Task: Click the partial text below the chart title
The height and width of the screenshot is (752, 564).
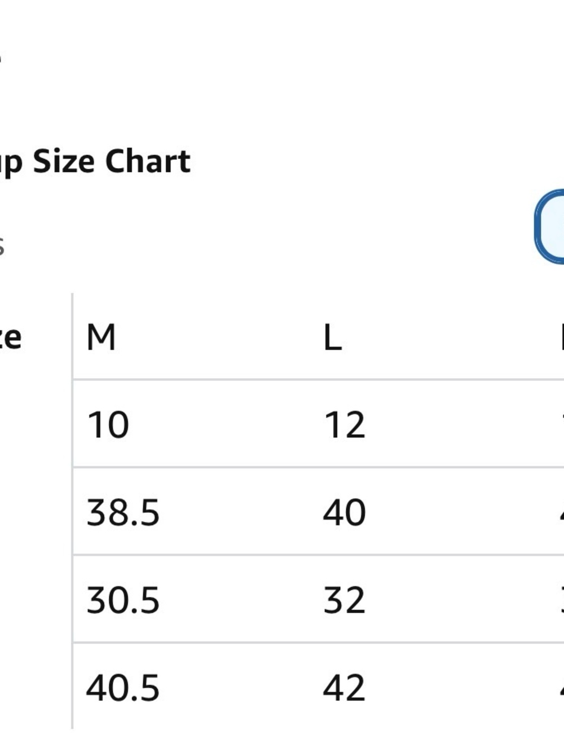Action: coord(2,246)
